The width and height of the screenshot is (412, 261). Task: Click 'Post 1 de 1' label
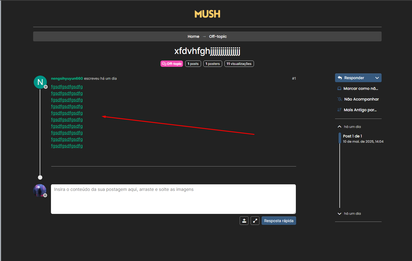pos(353,136)
